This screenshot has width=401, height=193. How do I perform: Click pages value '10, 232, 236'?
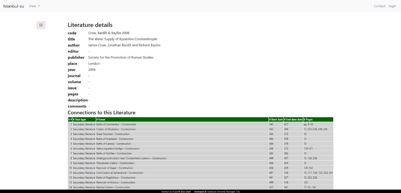tap(310, 178)
